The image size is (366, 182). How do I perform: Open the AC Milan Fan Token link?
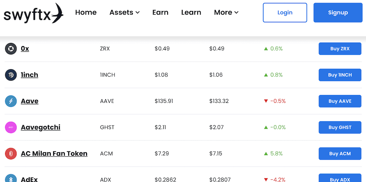(54, 154)
